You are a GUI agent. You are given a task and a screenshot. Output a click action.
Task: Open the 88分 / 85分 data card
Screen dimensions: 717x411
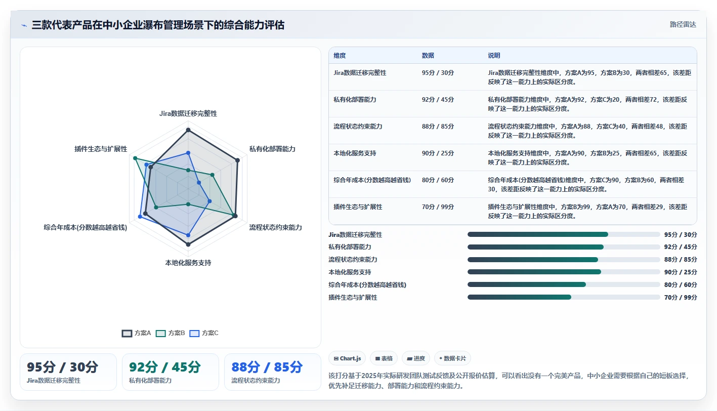coord(273,372)
